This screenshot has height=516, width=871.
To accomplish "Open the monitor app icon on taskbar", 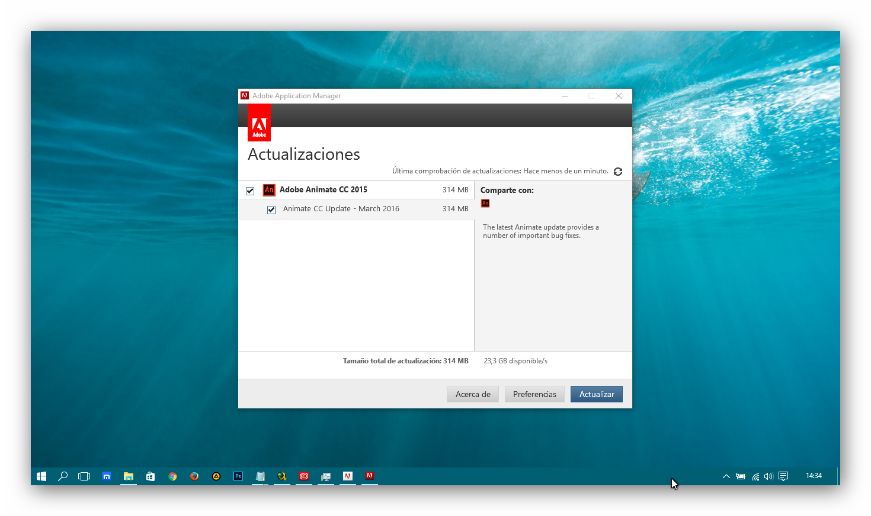I will tap(326, 476).
